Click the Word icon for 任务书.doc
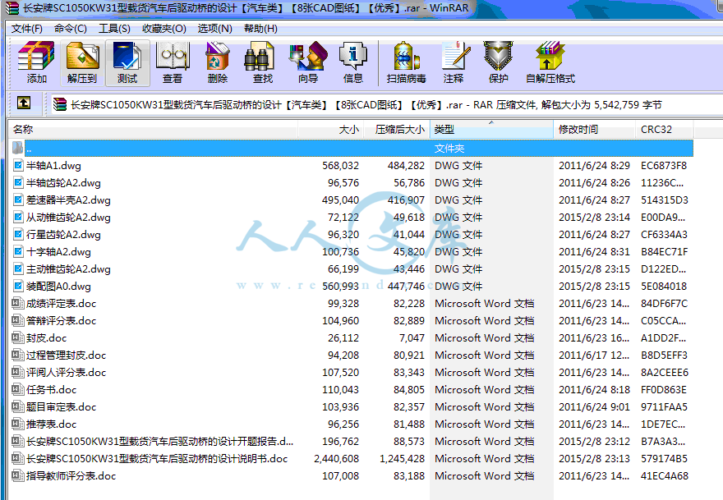The image size is (723, 500). point(18,389)
